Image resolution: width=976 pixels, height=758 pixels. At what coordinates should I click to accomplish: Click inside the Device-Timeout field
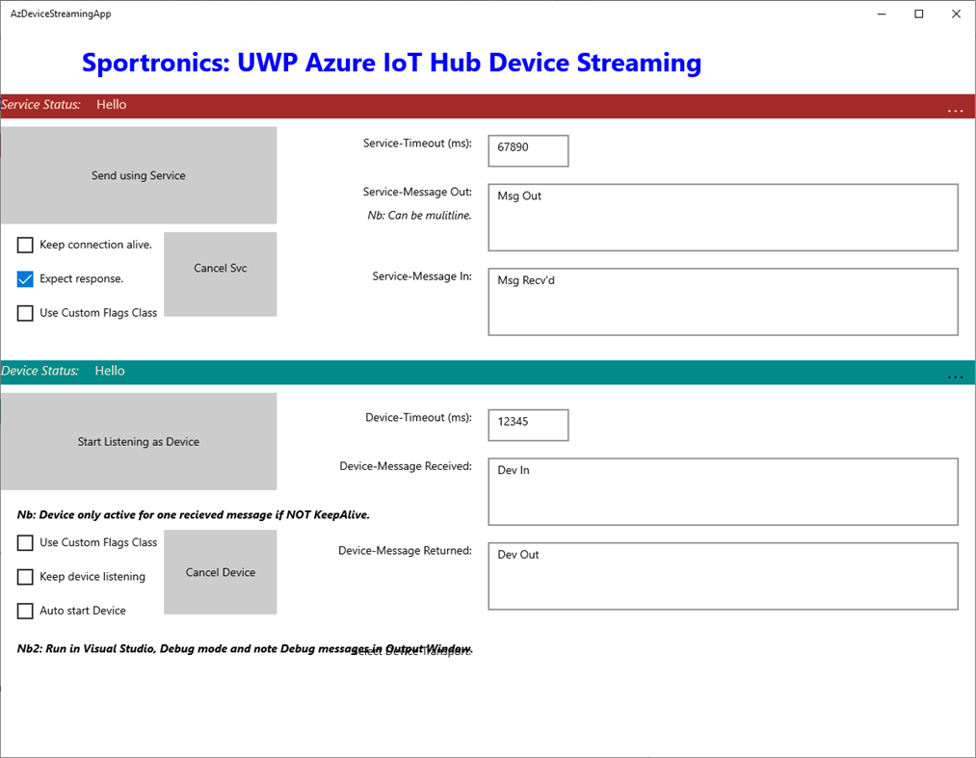527,425
